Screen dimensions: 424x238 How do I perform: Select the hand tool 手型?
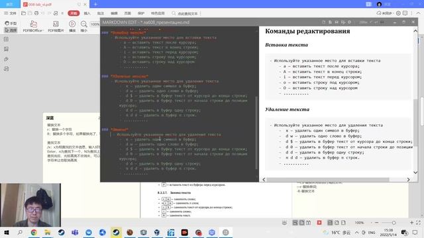point(11,24)
